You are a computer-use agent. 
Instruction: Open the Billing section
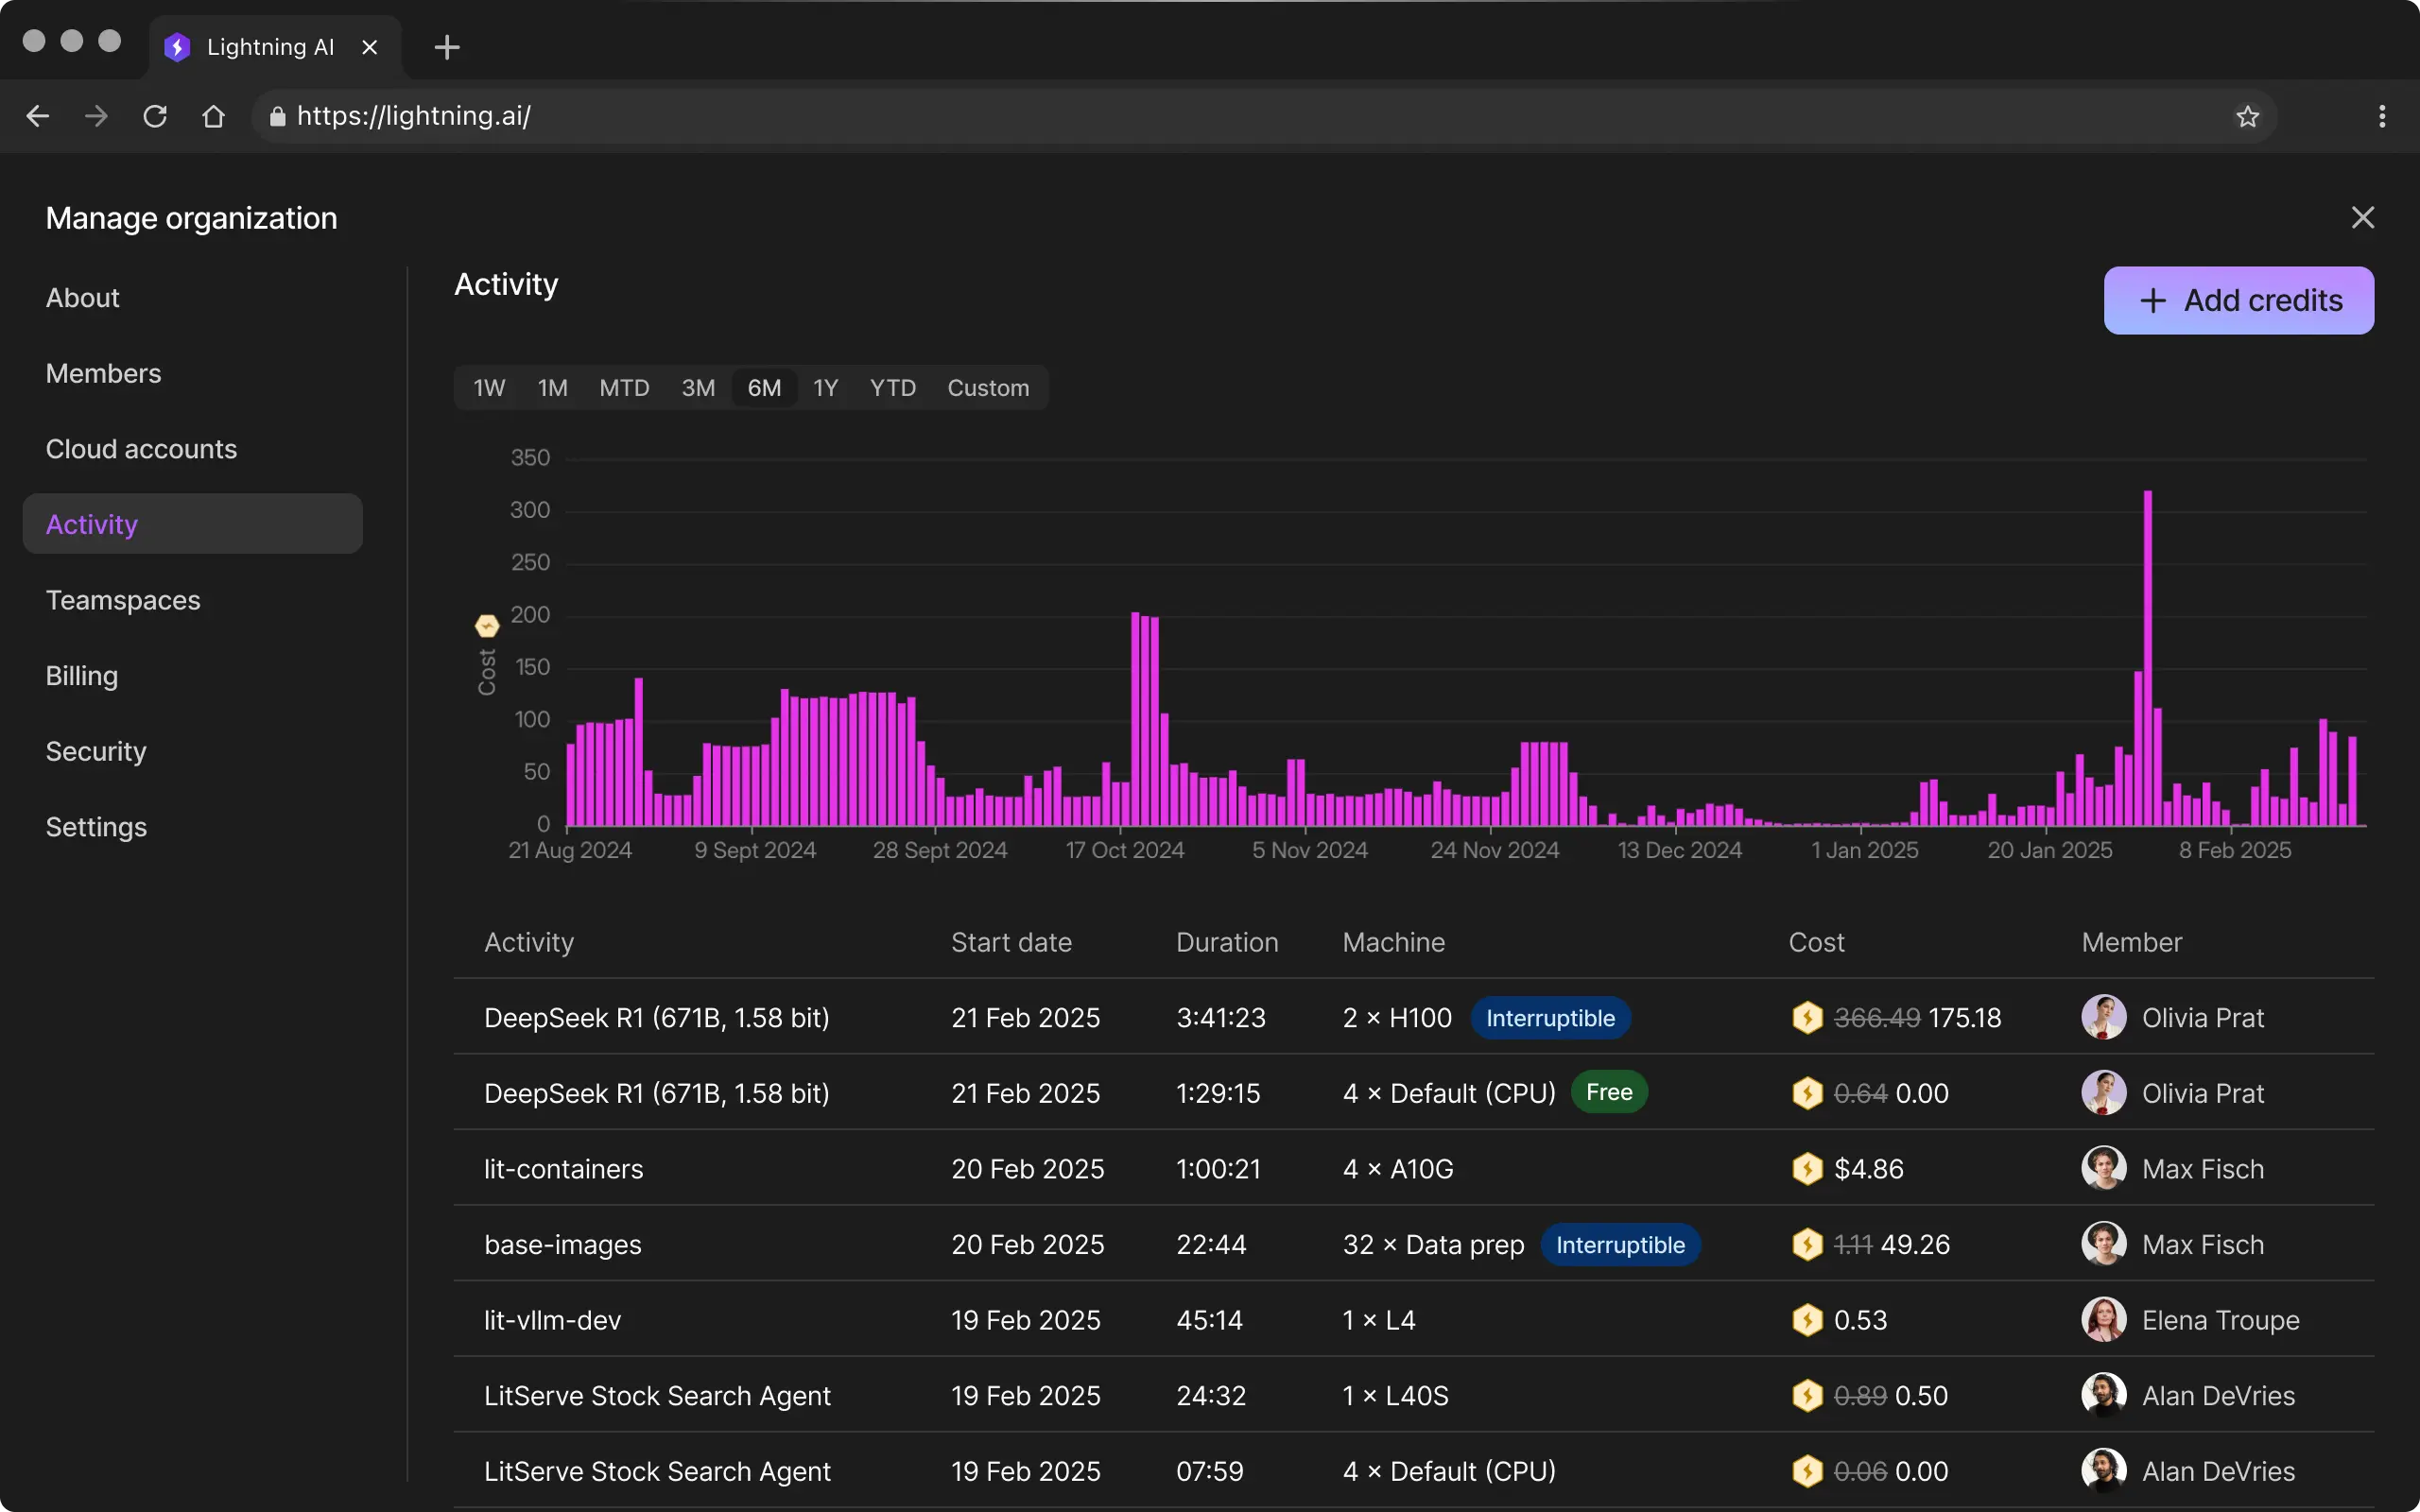[82, 676]
